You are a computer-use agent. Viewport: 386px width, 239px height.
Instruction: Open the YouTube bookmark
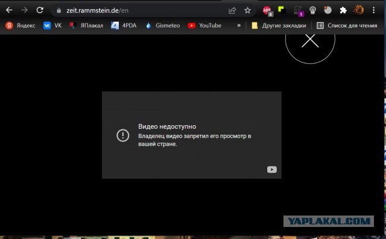pos(204,25)
